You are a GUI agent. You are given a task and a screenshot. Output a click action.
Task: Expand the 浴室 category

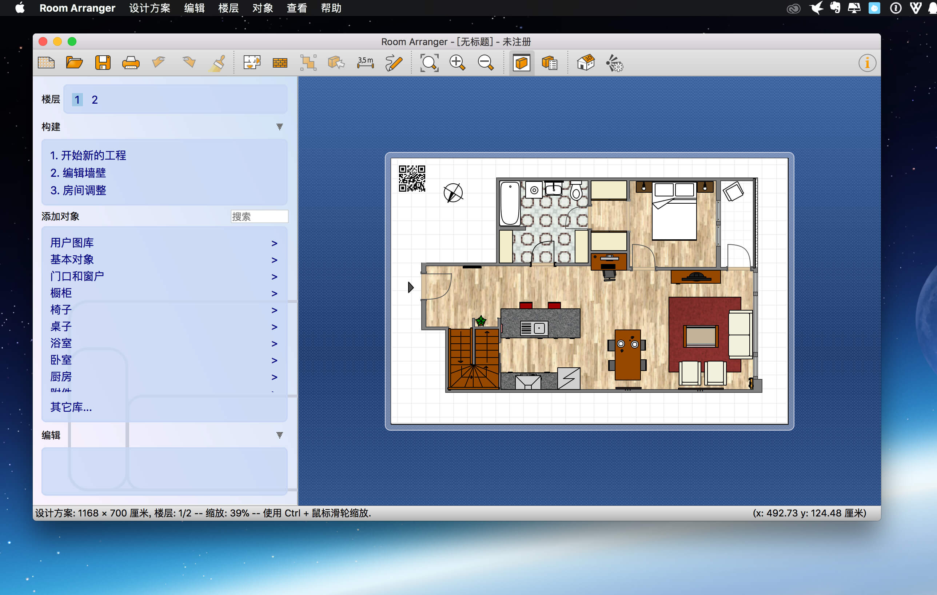pyautogui.click(x=164, y=343)
